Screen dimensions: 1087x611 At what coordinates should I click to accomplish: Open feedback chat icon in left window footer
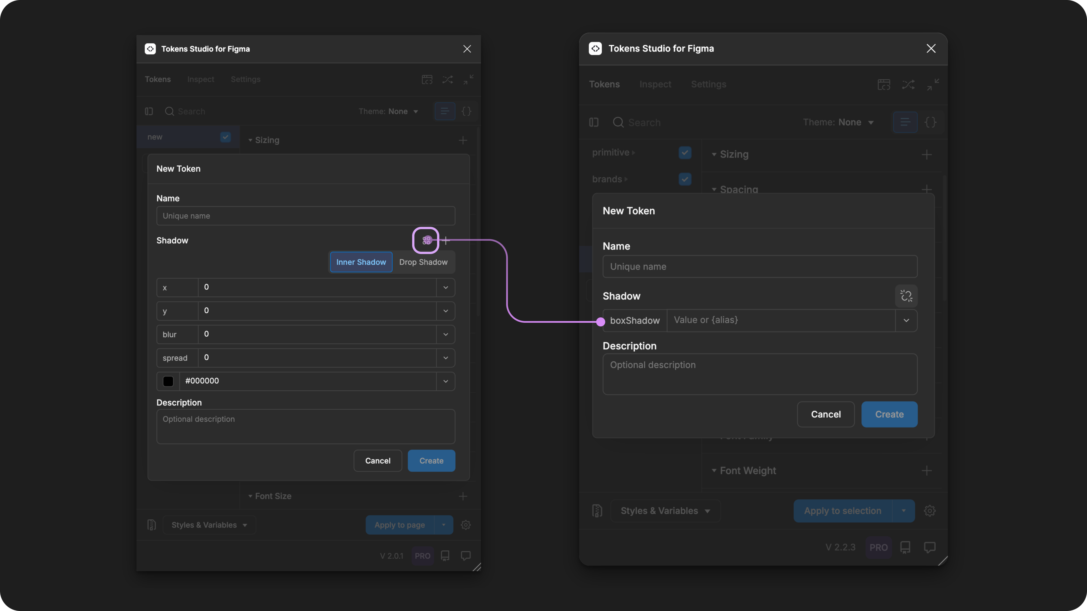click(x=466, y=556)
